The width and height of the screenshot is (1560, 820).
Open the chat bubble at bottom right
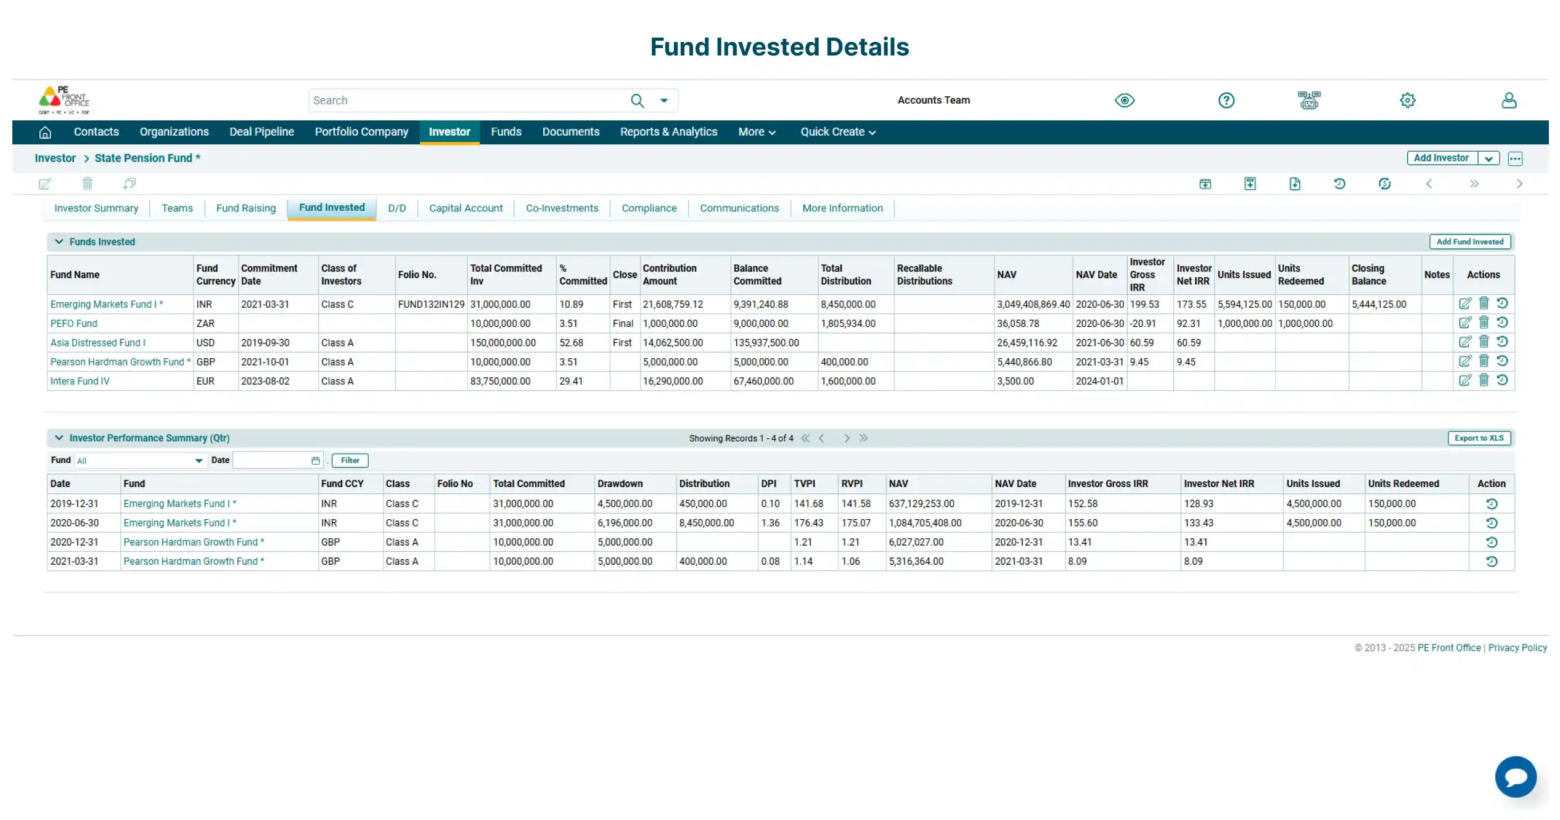click(x=1516, y=776)
